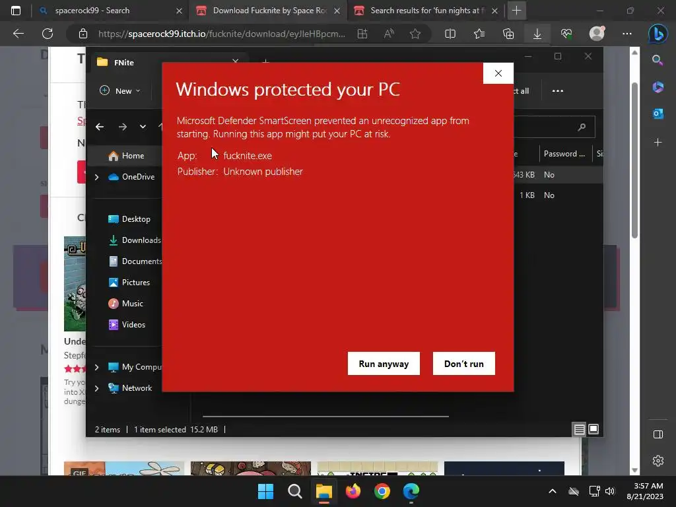This screenshot has width=676, height=507.
Task: Activate Read aloud in Edge
Action: pyautogui.click(x=389, y=34)
